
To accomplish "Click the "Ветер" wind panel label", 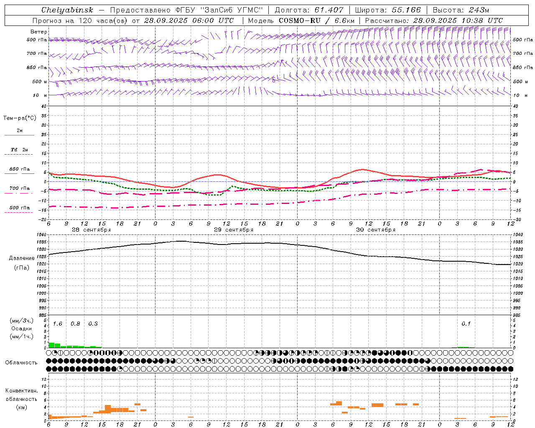I will (39, 32).
